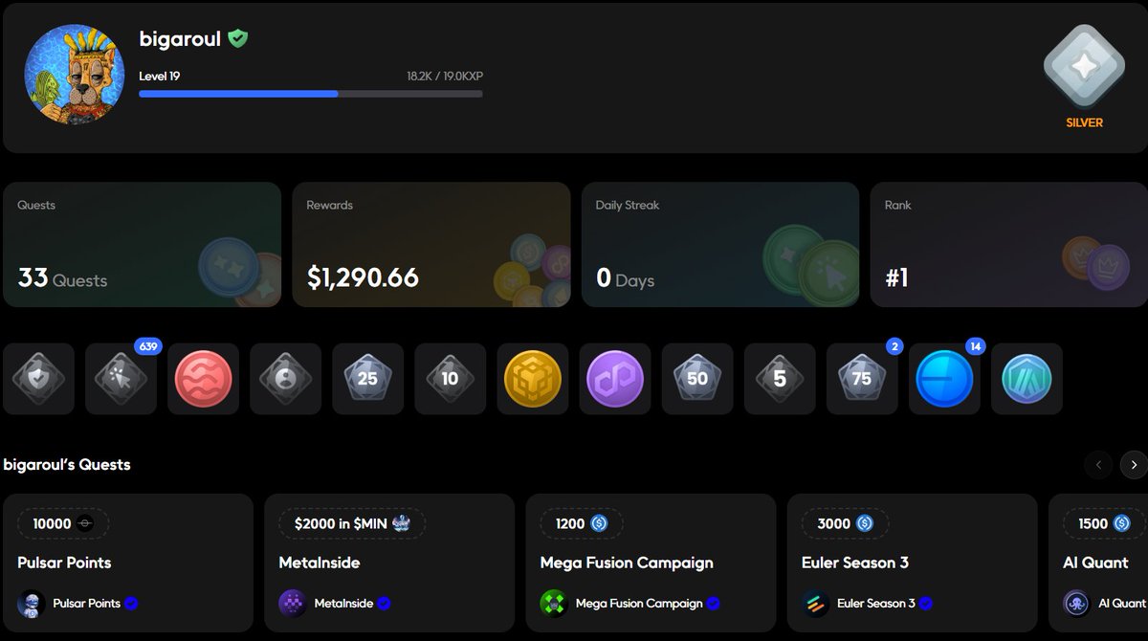Click the MetaInside project avatar icon
Image resolution: width=1148 pixels, height=641 pixels.
(x=293, y=604)
